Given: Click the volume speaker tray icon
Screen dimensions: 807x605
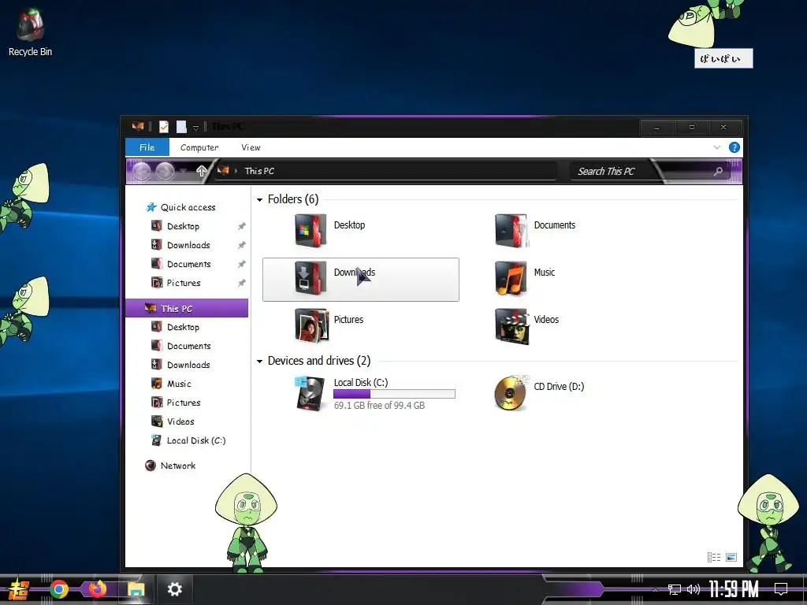Looking at the screenshot, I should click(x=694, y=589).
